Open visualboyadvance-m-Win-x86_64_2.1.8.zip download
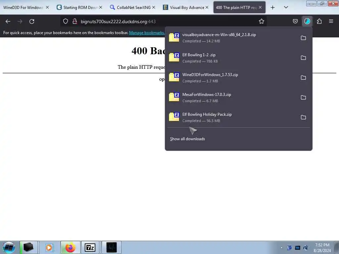 (x=232, y=38)
